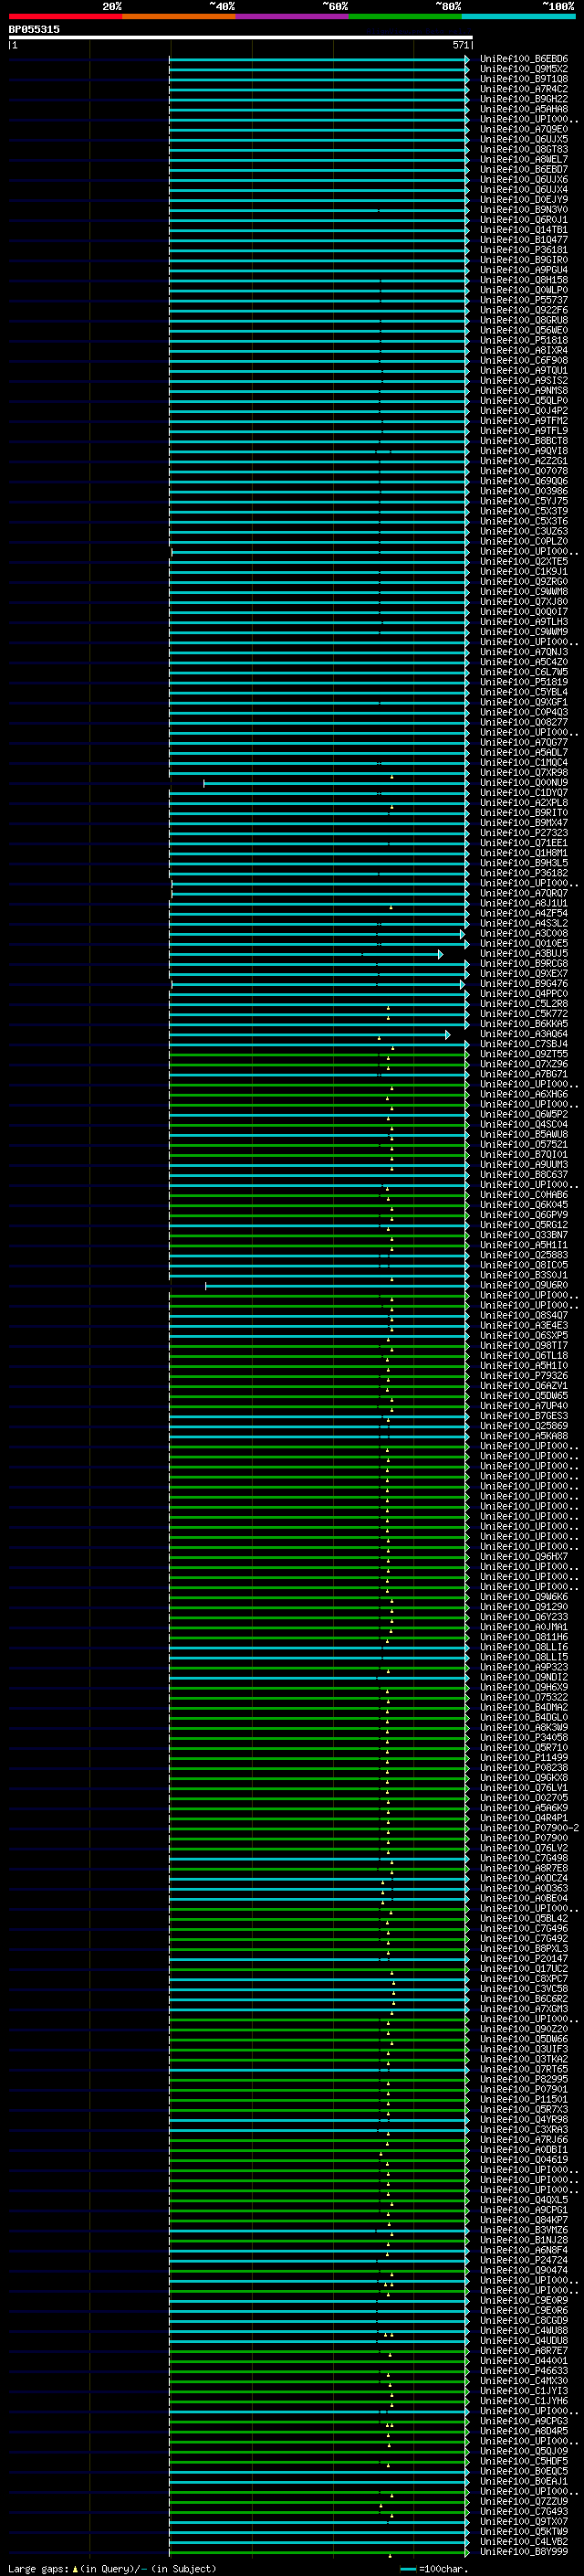Click label UniRef100_O57521
This screenshot has height=2576, width=584.
(x=524, y=1144)
